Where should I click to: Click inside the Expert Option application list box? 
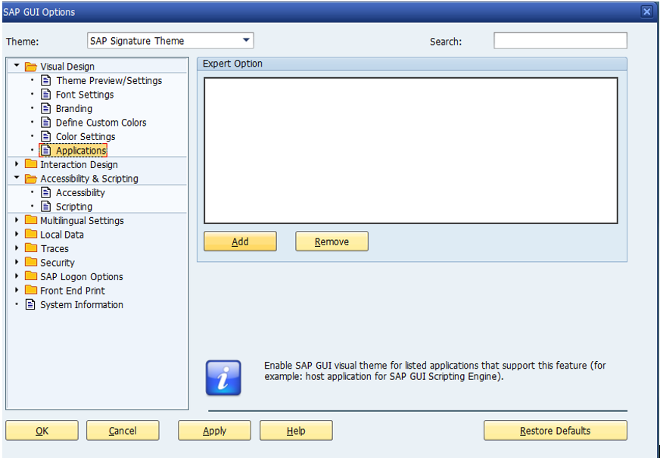[411, 151]
